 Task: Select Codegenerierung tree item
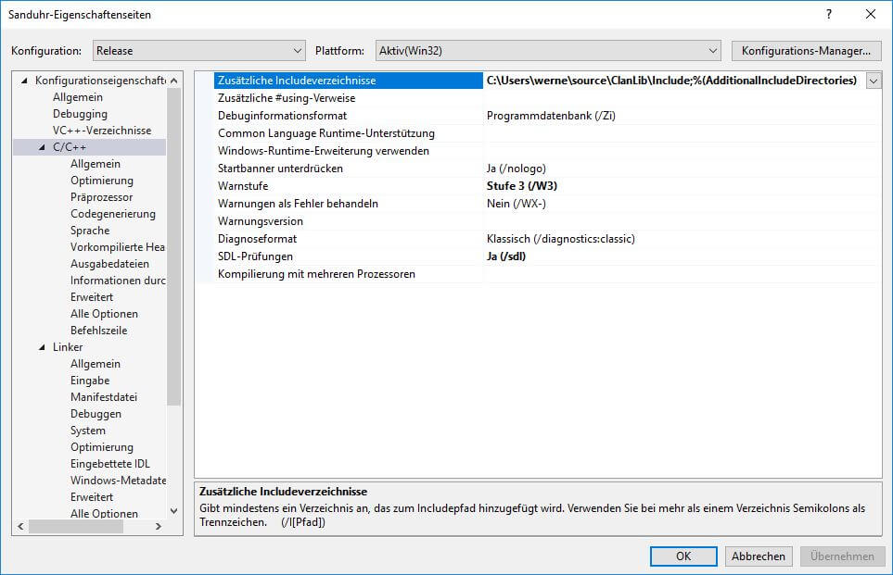tap(113, 214)
